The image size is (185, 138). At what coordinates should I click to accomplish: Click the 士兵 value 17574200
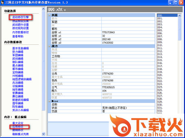pos(108,74)
